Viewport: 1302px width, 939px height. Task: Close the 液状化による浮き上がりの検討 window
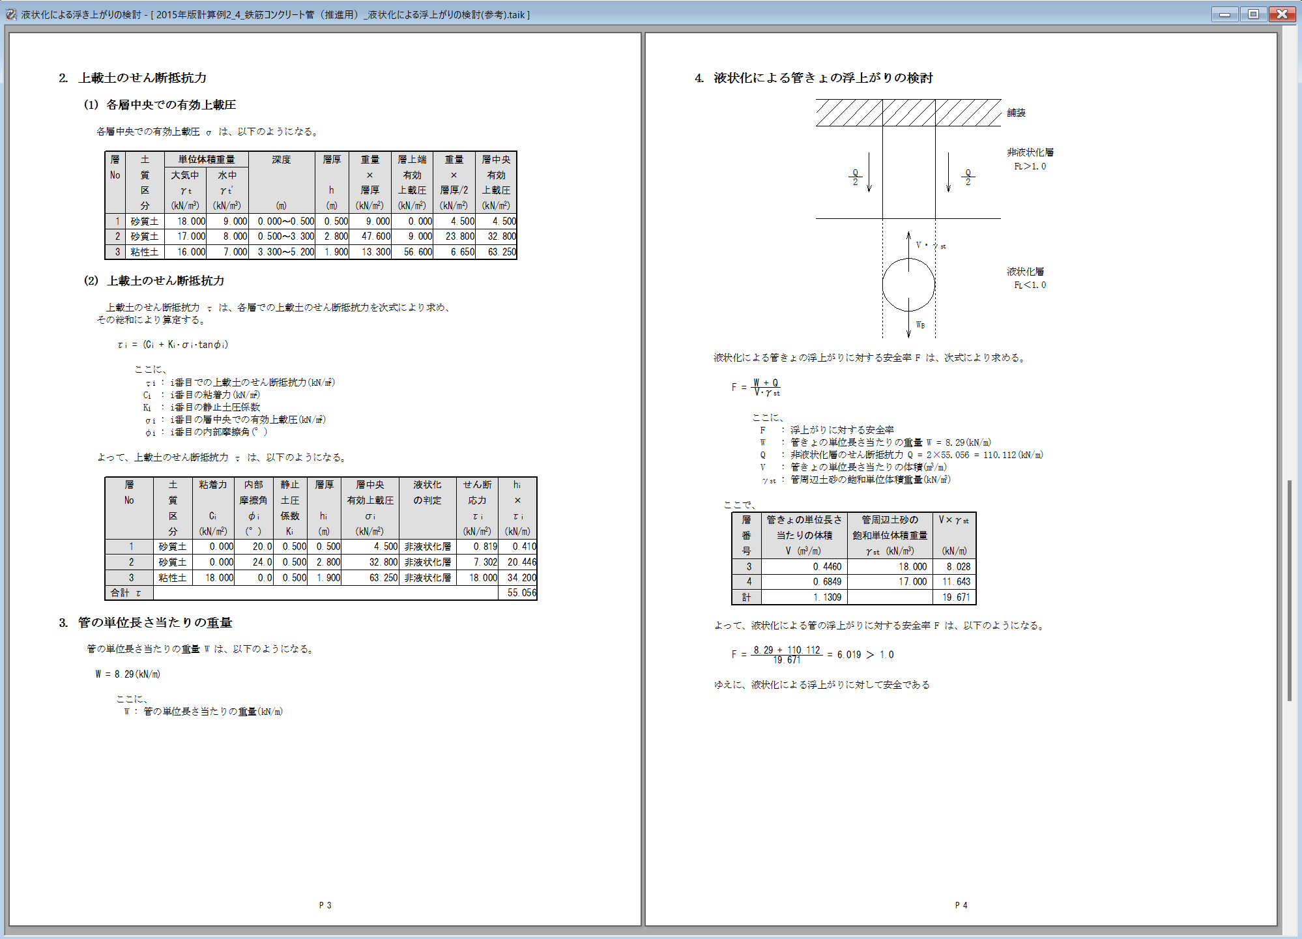point(1282,14)
